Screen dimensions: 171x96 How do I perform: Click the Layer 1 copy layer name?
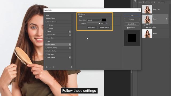pos(157,9)
